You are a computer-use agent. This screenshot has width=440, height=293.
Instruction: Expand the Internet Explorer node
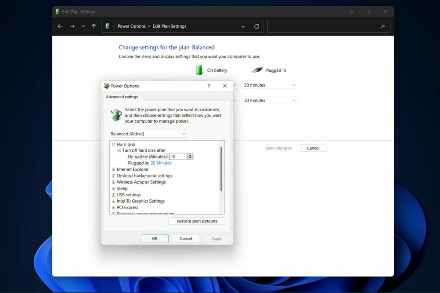point(113,169)
